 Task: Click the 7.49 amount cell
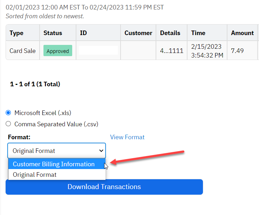242,51
